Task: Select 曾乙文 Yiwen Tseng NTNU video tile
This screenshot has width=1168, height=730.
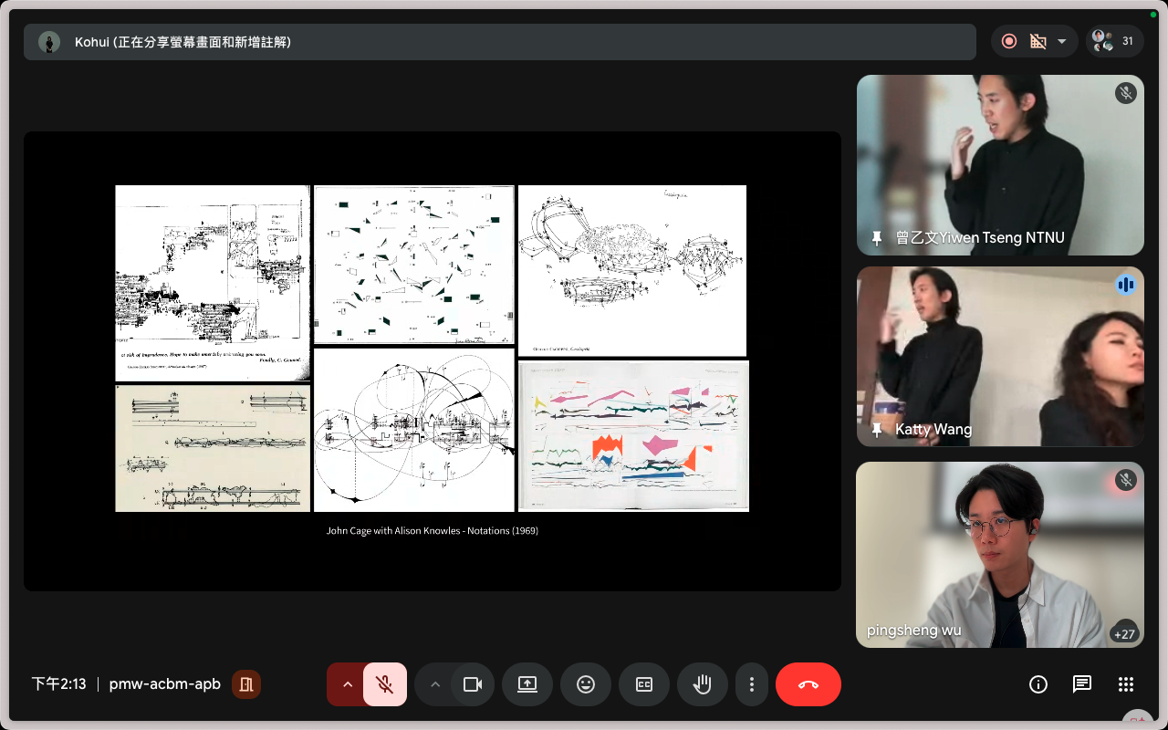Action: tap(1000, 165)
